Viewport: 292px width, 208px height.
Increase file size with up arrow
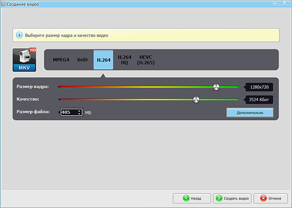[79, 111]
